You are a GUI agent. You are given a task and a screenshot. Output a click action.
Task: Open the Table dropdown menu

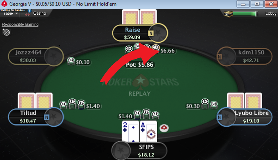point(11,13)
